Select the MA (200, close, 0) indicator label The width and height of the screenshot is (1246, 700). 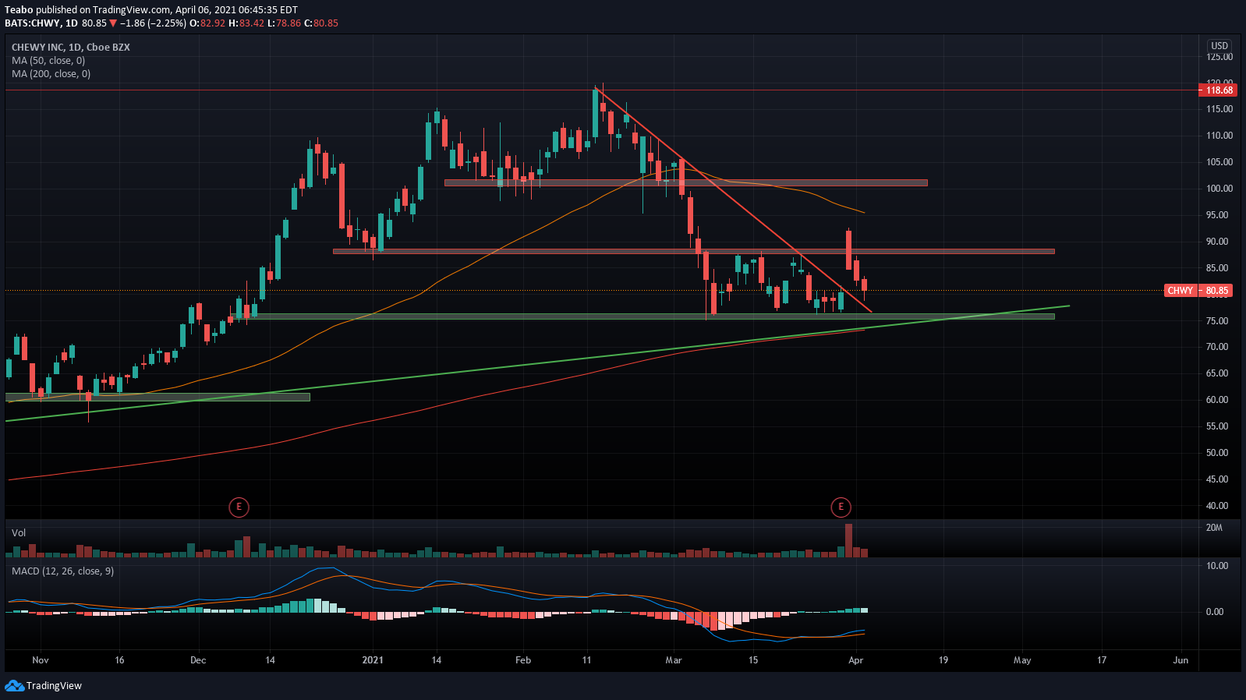click(51, 74)
